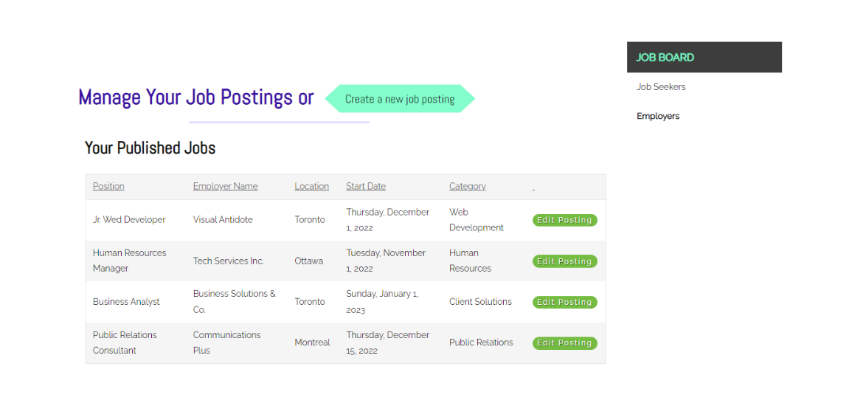The height and width of the screenshot is (406, 863).
Task: Open Employers sidebar menu item
Action: tap(658, 116)
